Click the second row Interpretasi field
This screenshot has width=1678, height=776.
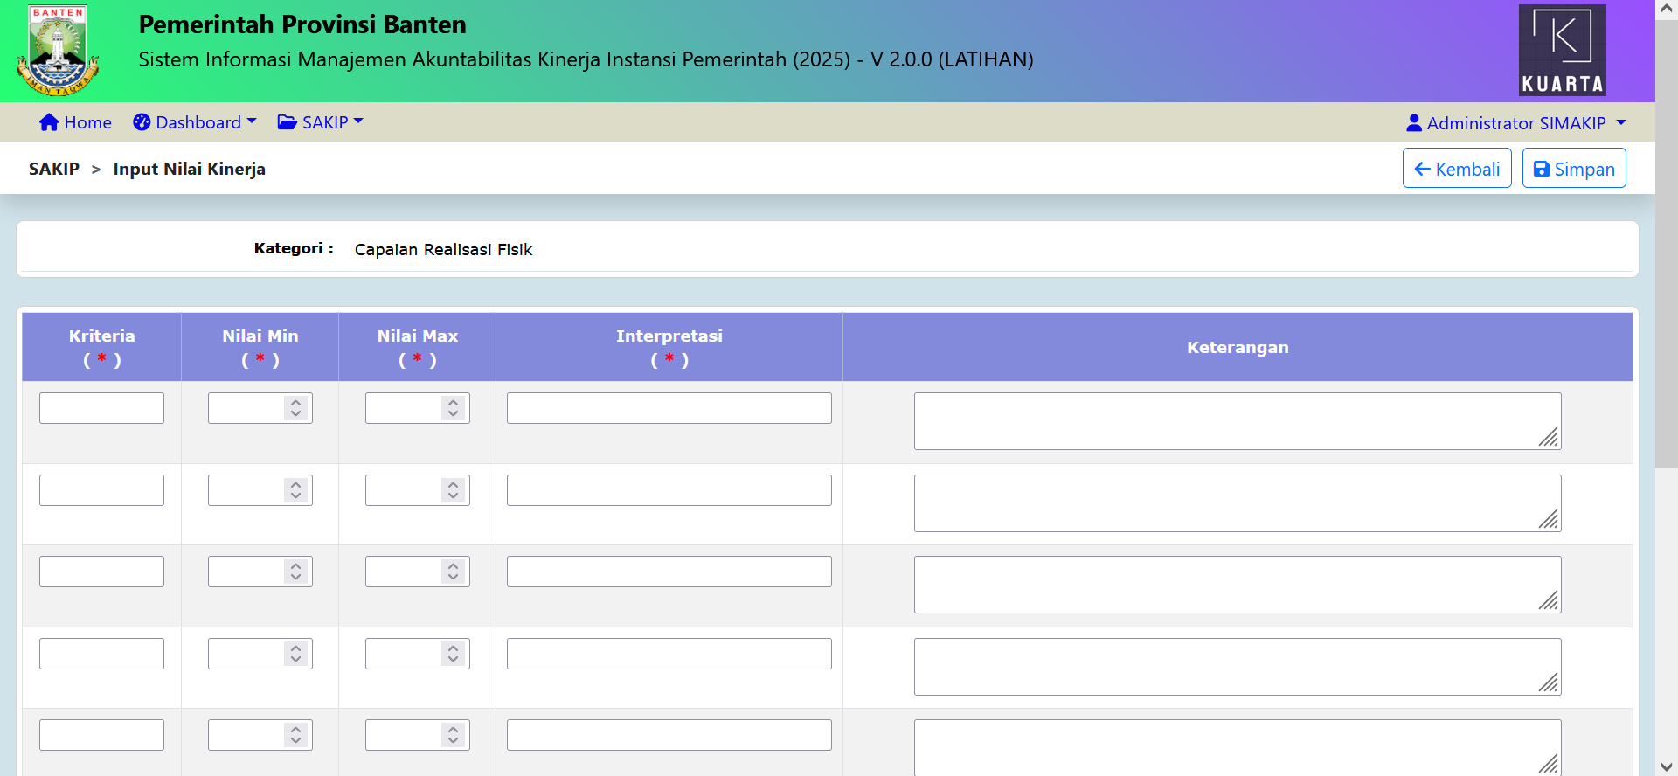pos(669,490)
